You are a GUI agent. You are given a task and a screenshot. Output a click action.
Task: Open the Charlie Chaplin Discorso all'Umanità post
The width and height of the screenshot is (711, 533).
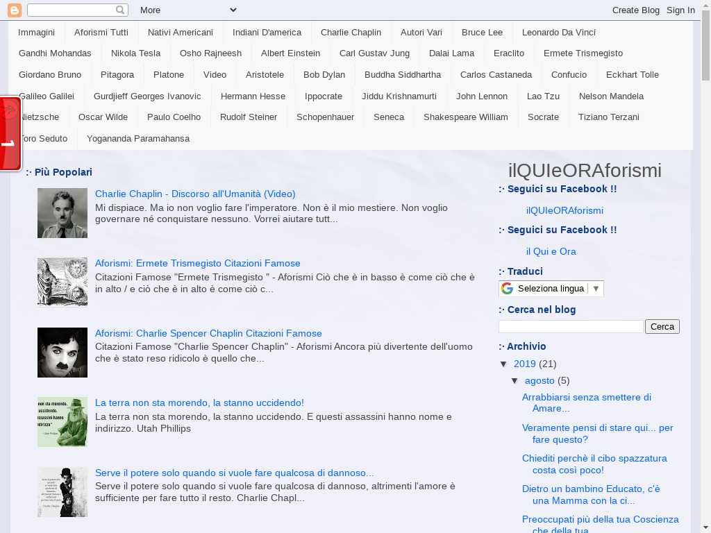(195, 194)
